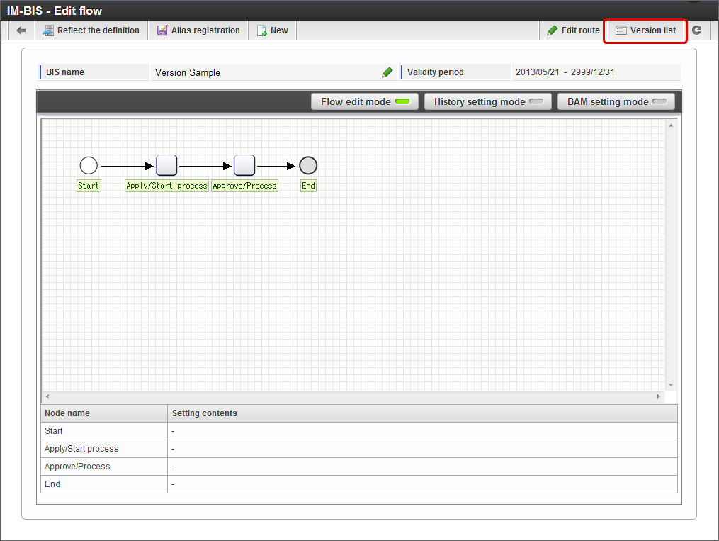Click the Validity period label
The height and width of the screenshot is (541, 719).
[435, 72]
